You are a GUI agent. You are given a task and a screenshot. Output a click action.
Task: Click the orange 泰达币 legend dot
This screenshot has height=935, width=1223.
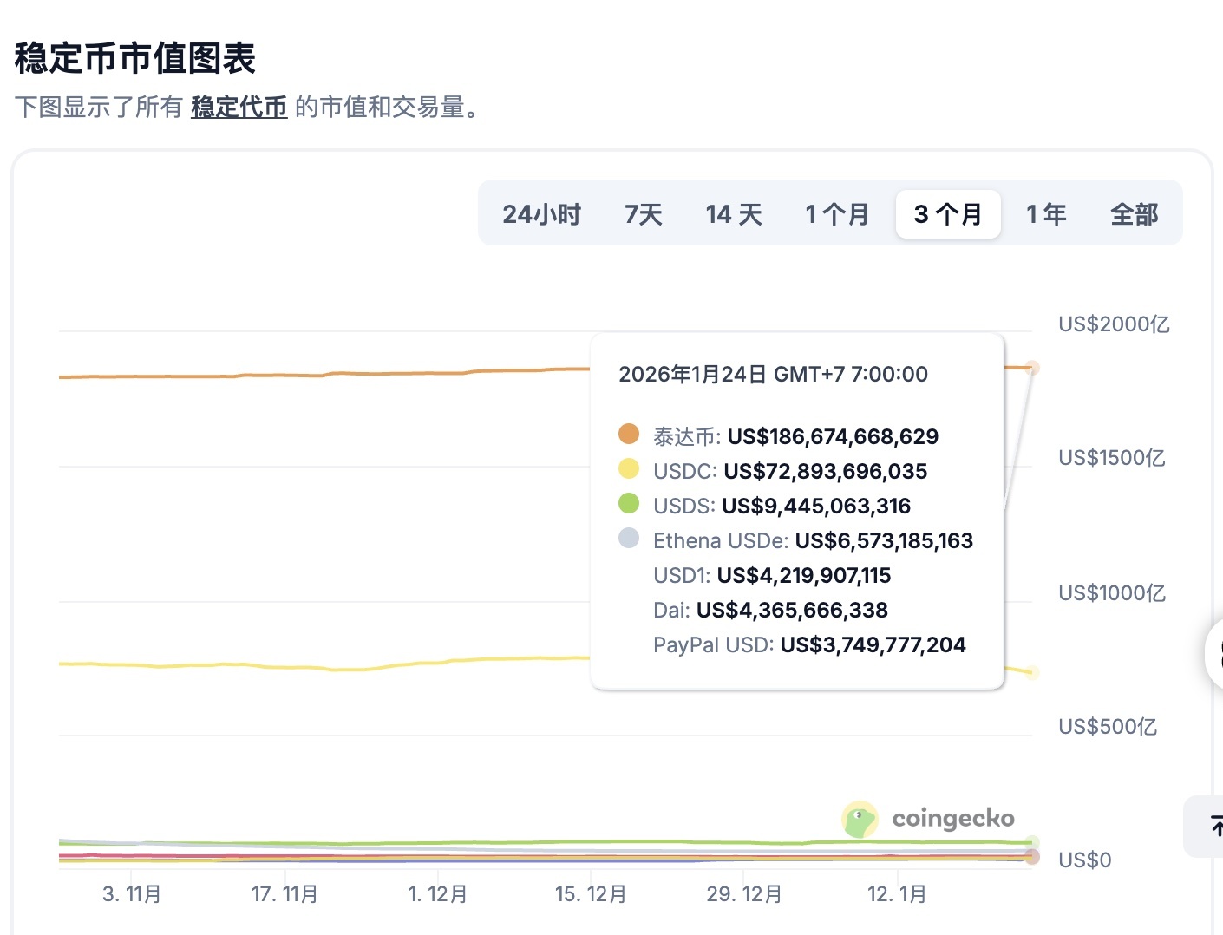629,434
